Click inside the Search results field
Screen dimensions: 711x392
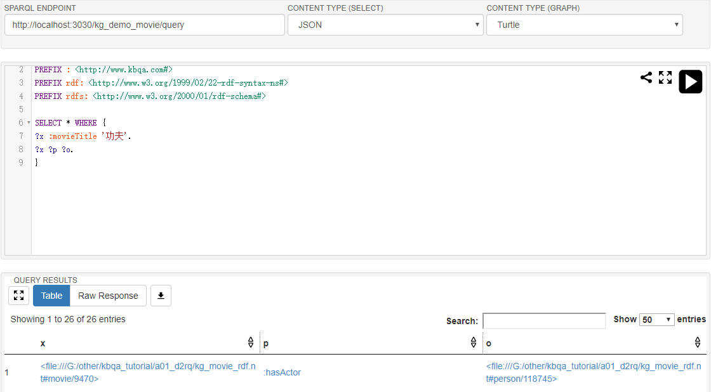point(543,320)
